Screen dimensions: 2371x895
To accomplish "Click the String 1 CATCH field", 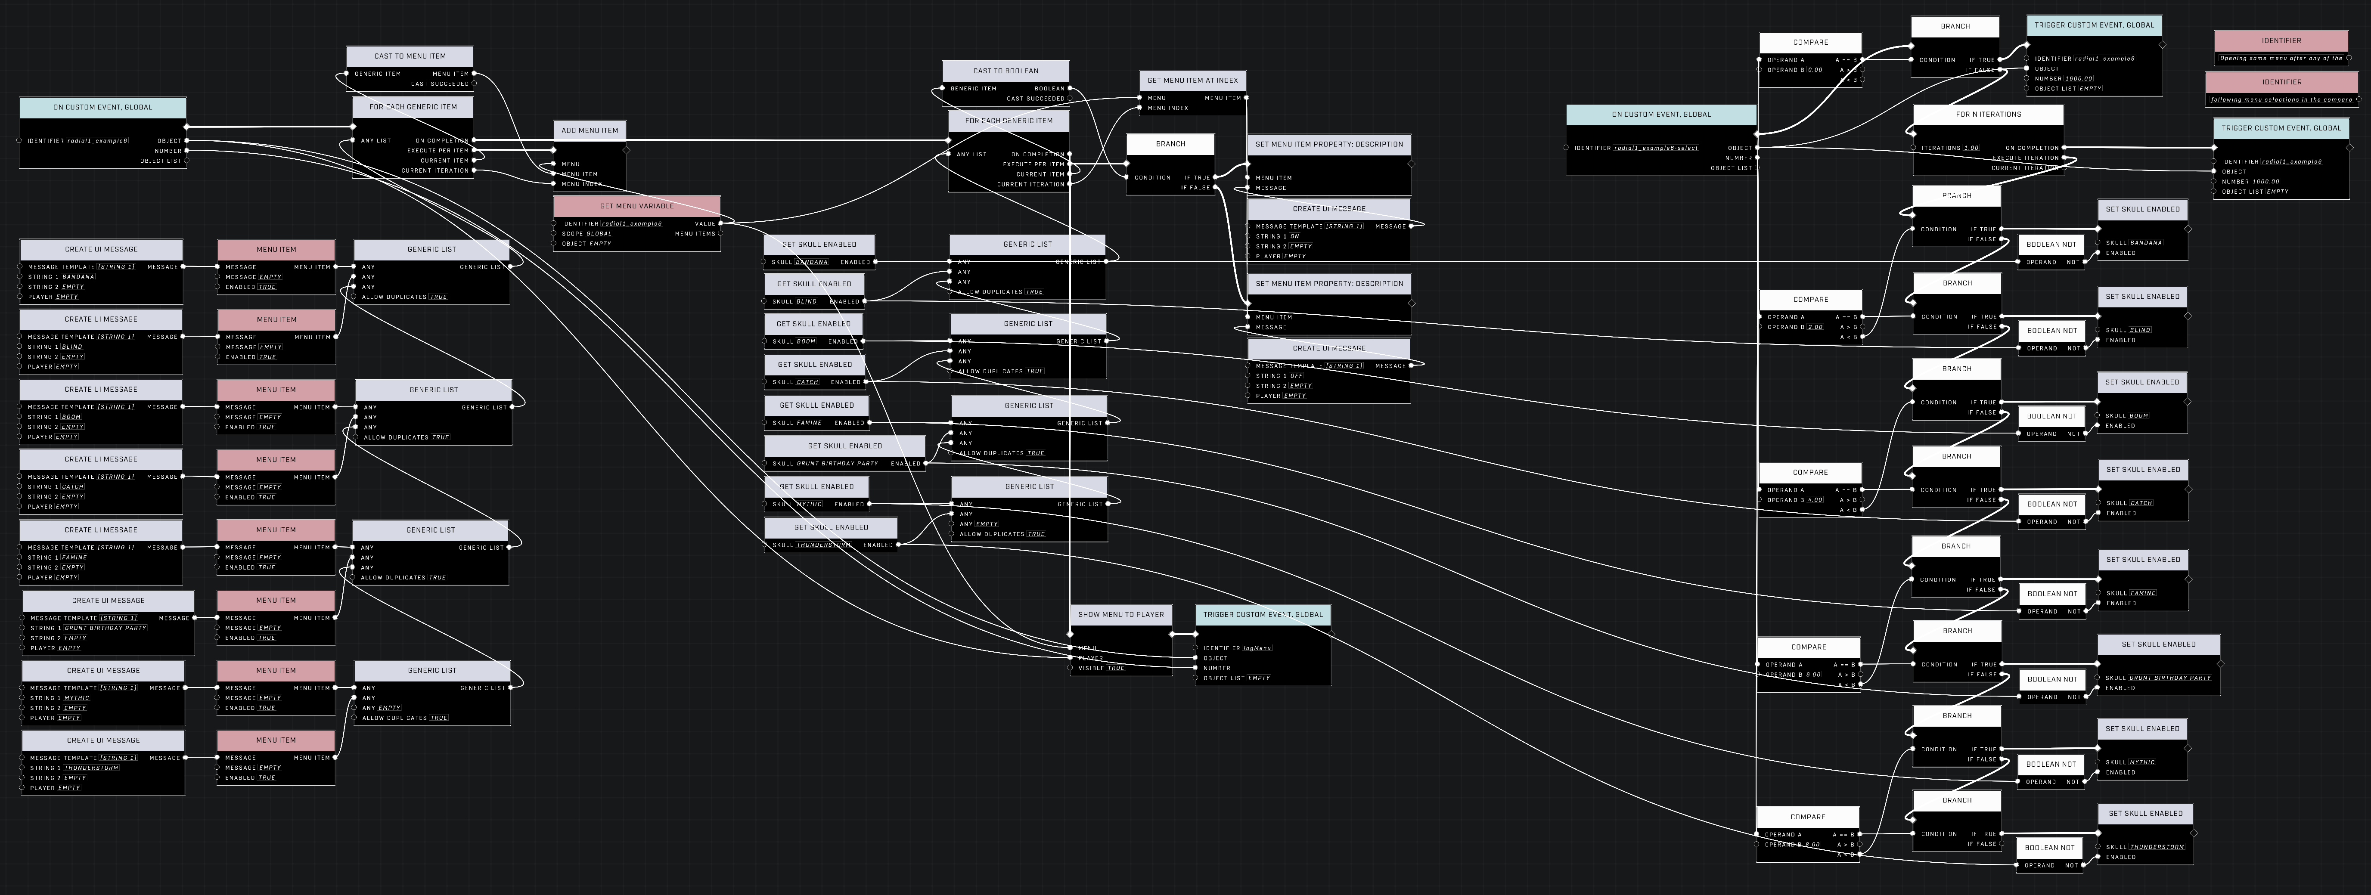I will coord(73,486).
